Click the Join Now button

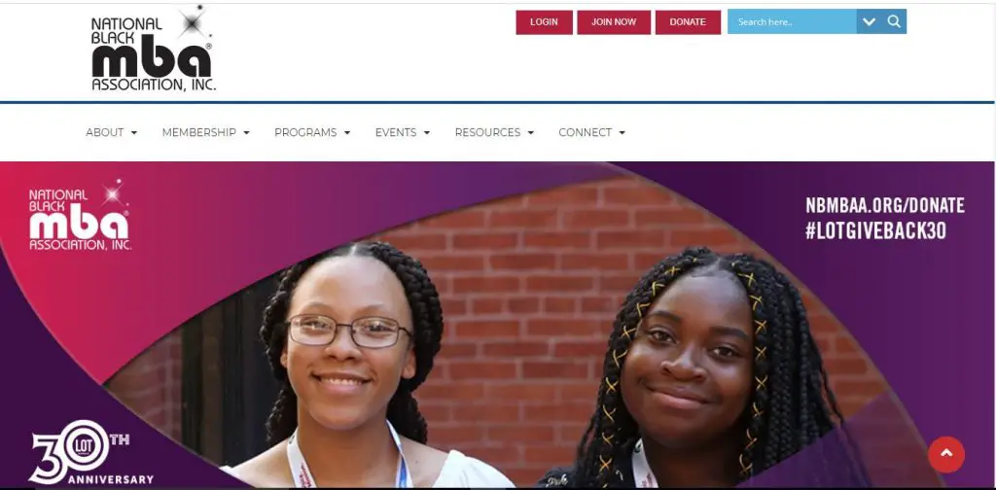click(x=614, y=22)
